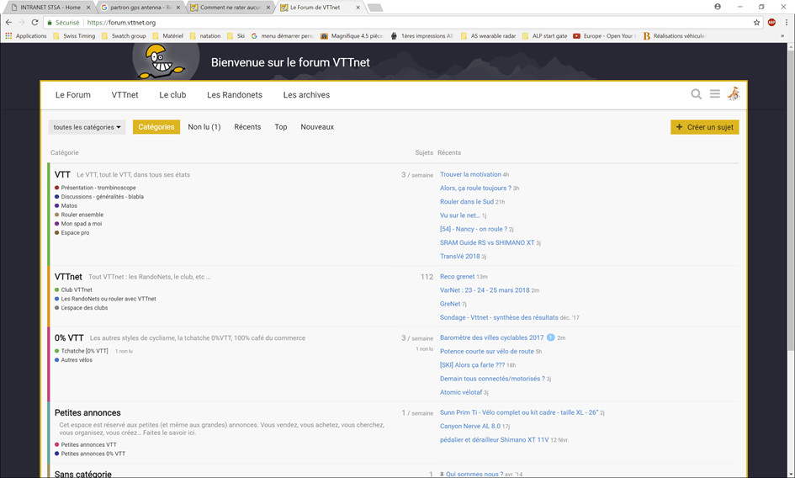
Task: Switch to the 'Non lu (1)' tab
Action: (204, 127)
